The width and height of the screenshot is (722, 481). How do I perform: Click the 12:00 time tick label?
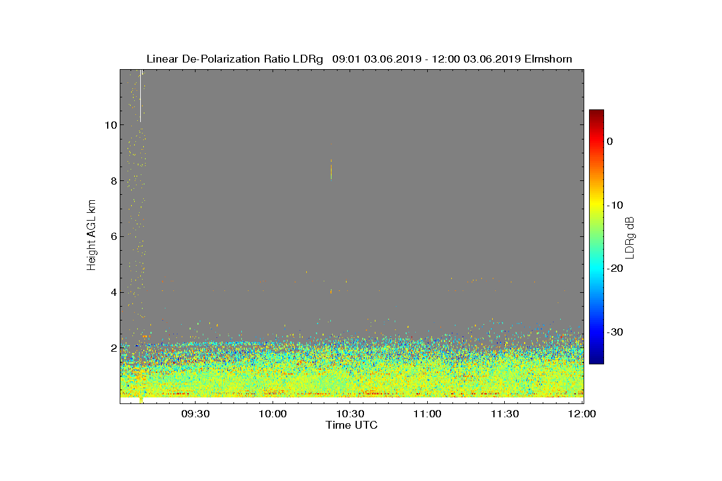click(x=582, y=414)
